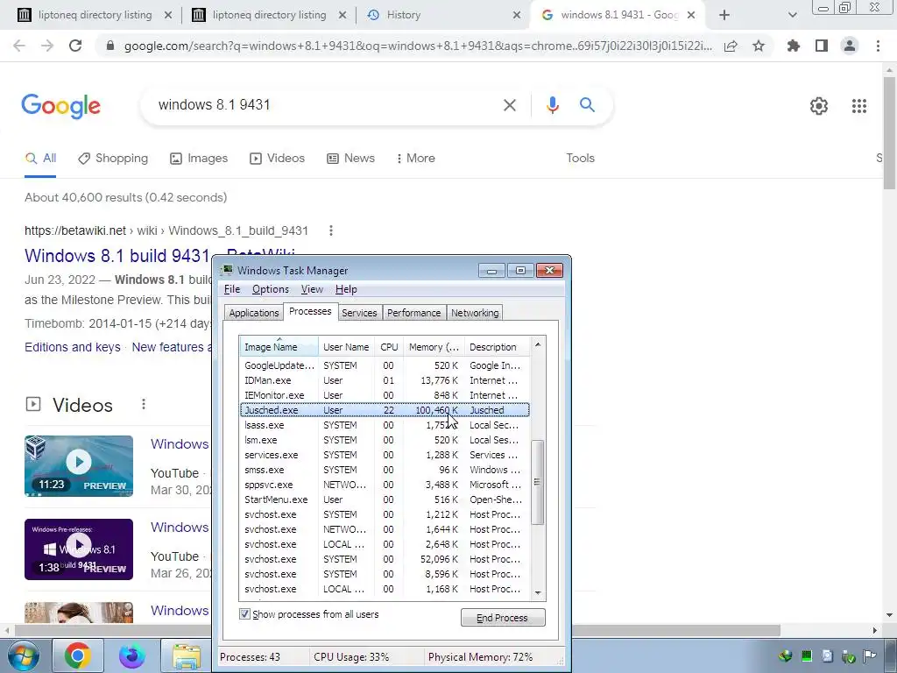Viewport: 897px width, 673px height.
Task: Open options for betawiki result
Action: tap(330, 230)
